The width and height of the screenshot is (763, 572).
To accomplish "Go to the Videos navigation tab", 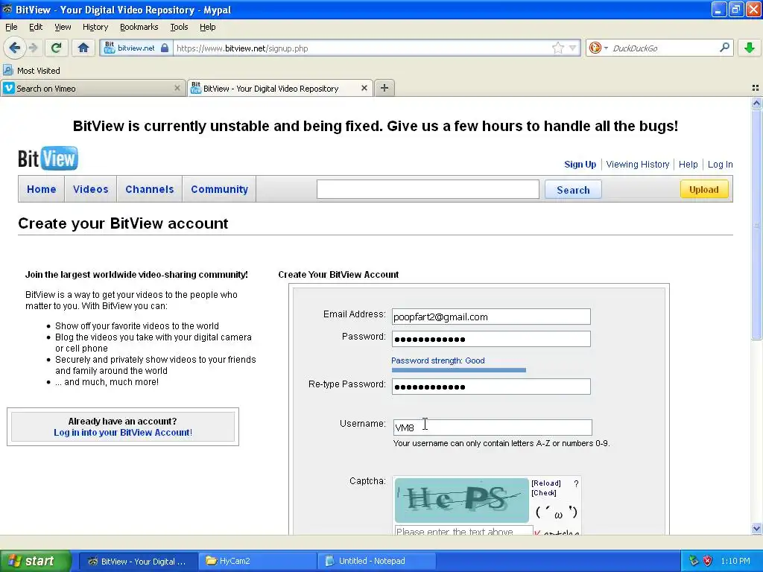I will click(90, 189).
